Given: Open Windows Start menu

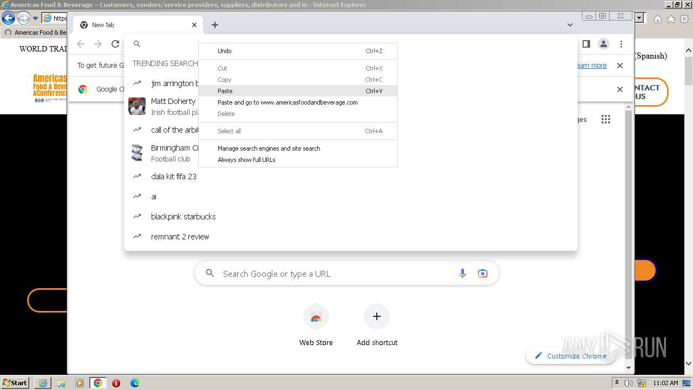Looking at the screenshot, I should [x=15, y=383].
